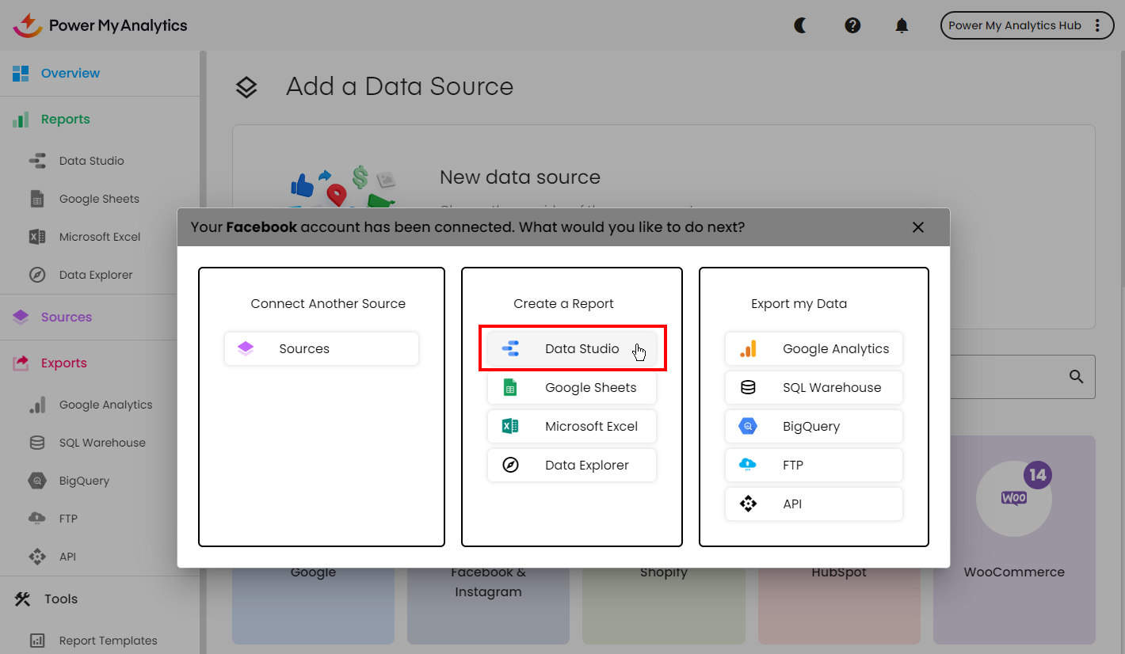Click the Sources button in the dialog
The width and height of the screenshot is (1125, 654).
pos(321,348)
